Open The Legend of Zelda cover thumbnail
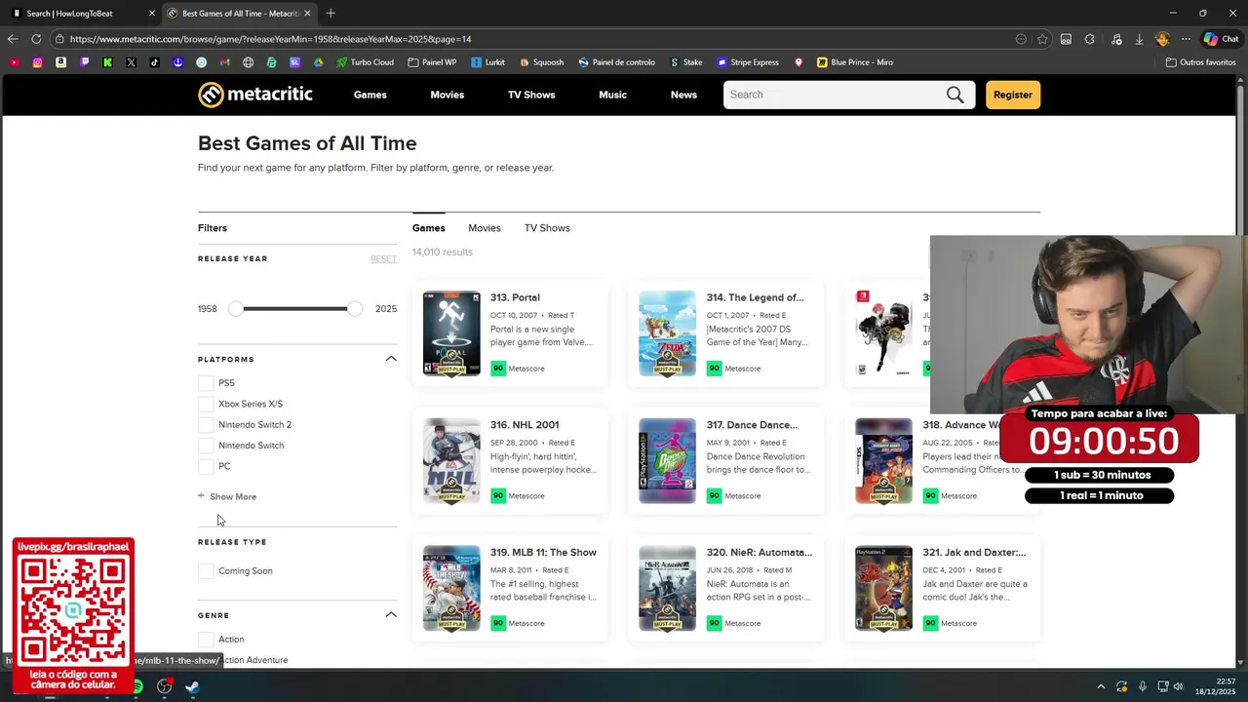 click(668, 333)
